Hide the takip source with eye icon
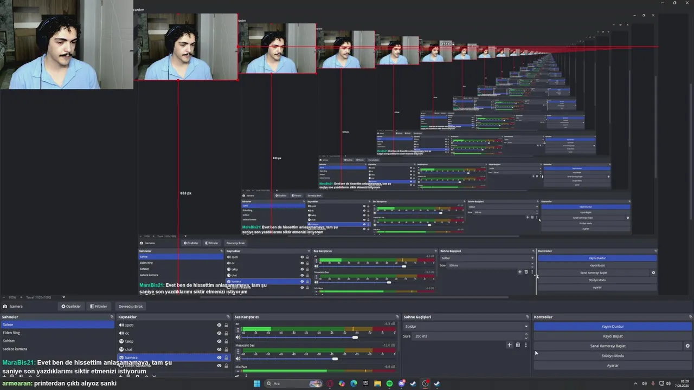The image size is (694, 390). click(219, 341)
